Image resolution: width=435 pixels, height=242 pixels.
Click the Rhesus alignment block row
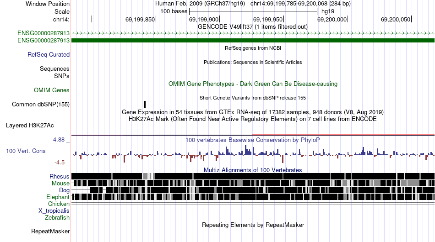pyautogui.click(x=253, y=176)
